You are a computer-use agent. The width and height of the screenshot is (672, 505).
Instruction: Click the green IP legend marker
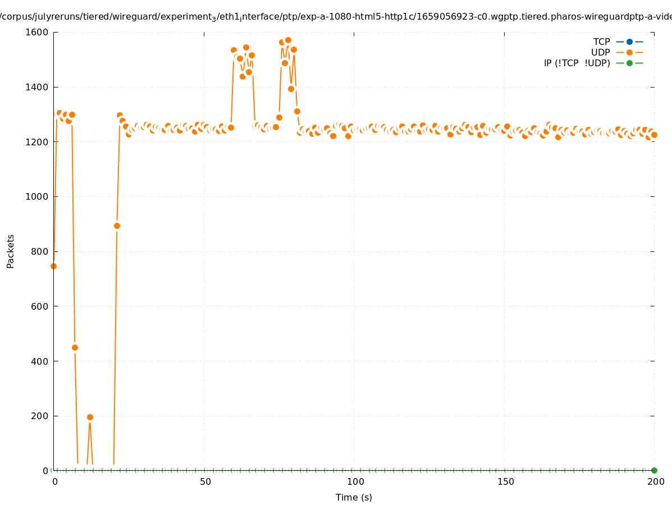tap(629, 63)
